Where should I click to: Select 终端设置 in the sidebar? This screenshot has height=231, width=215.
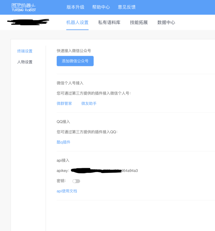click(25, 51)
